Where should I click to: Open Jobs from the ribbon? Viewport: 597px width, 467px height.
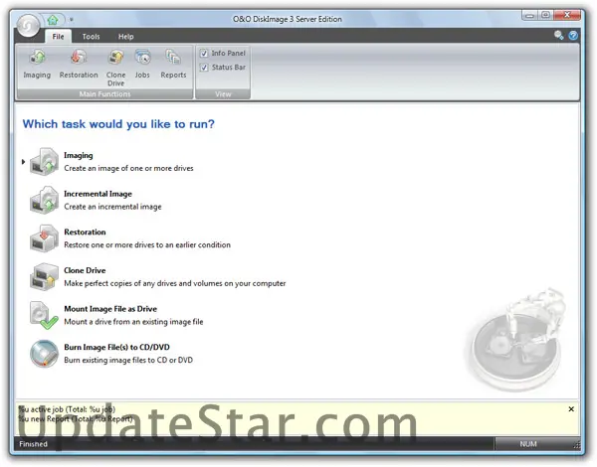click(142, 65)
